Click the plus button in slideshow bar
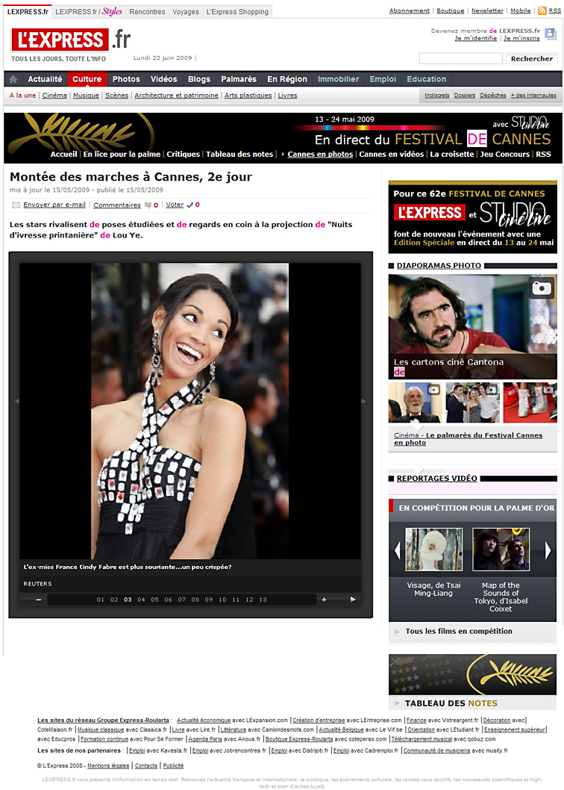Screen dimensions: 564x790 [x=324, y=600]
